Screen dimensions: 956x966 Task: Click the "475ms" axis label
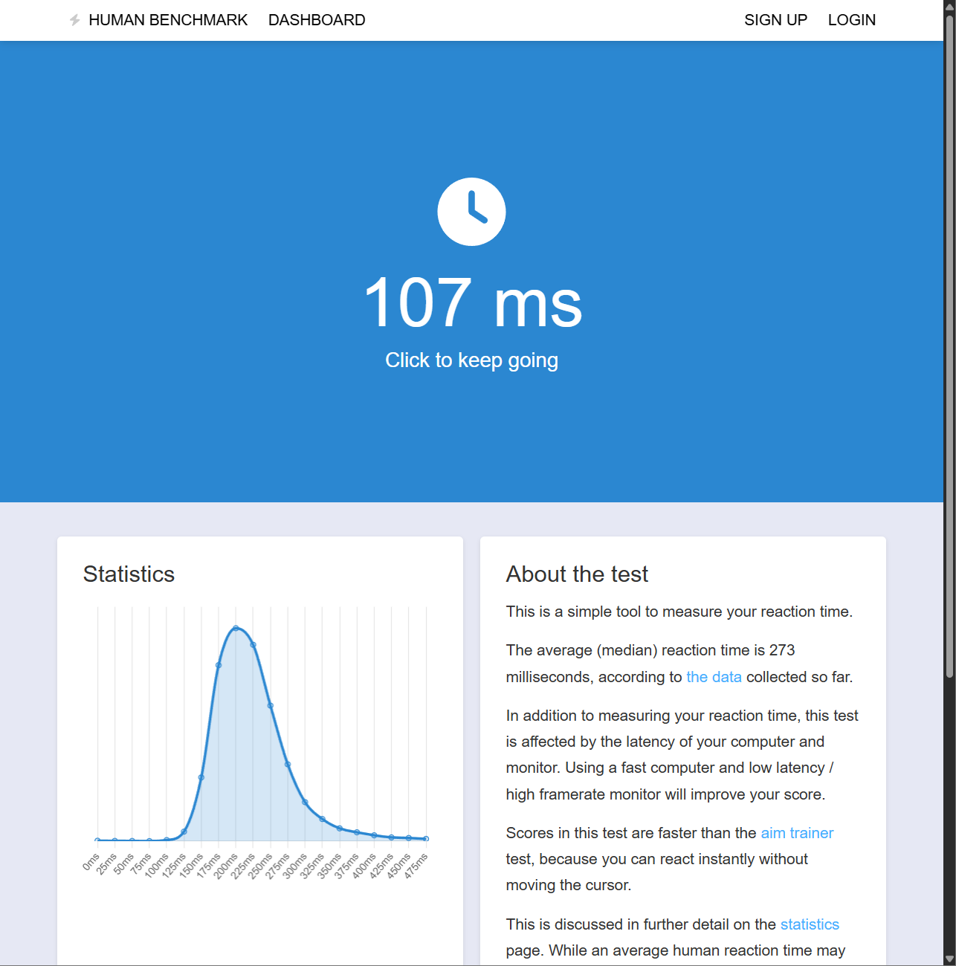click(x=416, y=866)
